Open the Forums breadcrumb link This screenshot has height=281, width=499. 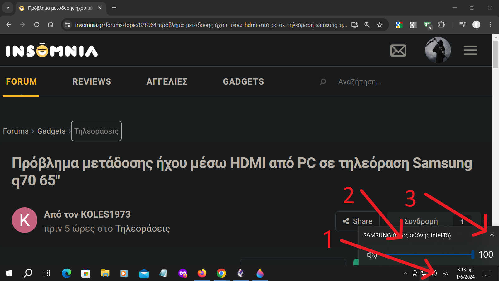click(x=16, y=131)
